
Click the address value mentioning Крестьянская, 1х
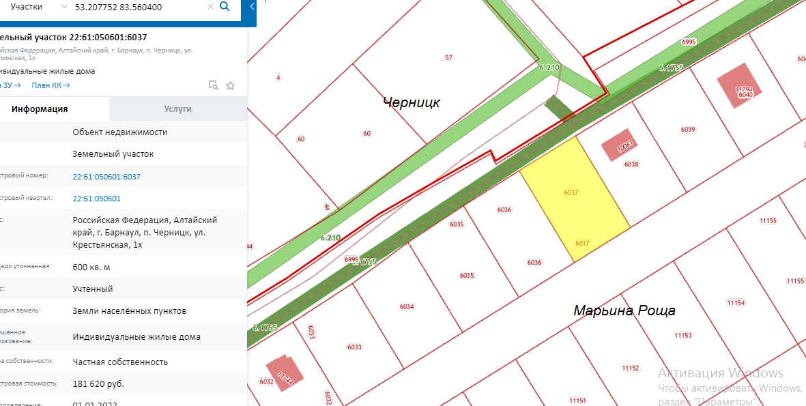click(x=145, y=232)
